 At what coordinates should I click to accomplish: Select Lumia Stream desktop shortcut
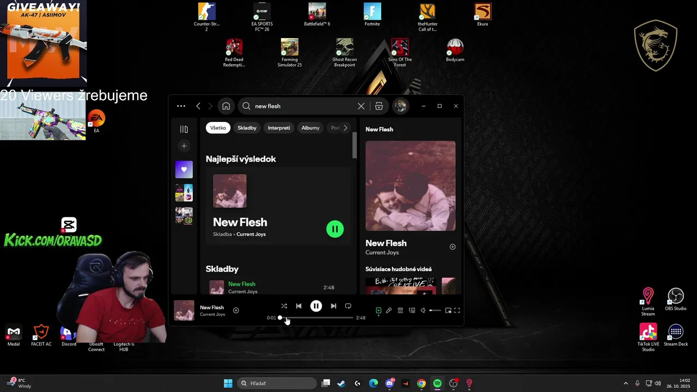pos(648,302)
